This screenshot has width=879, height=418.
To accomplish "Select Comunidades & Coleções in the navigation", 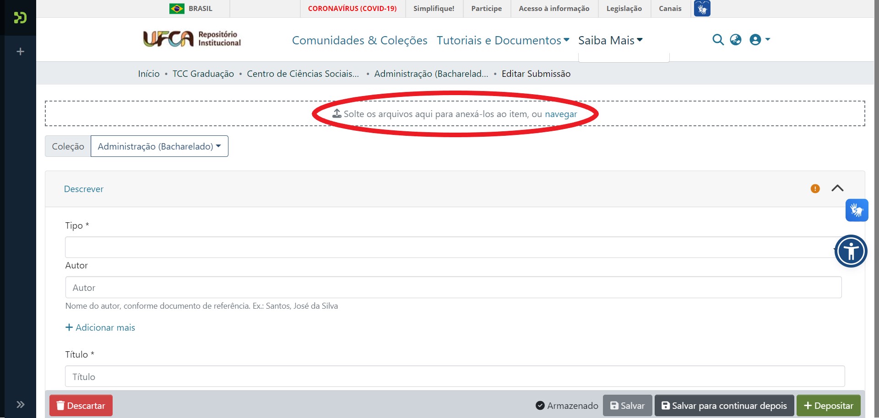I will (359, 40).
